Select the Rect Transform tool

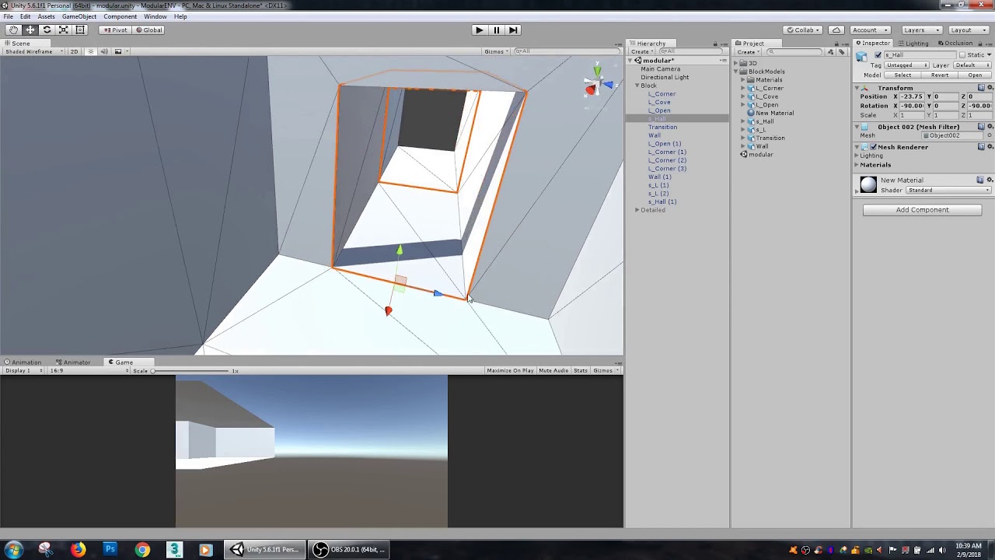tap(79, 30)
